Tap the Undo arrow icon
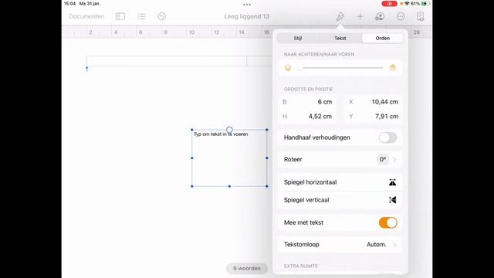Viewport: 494px width, 278px height. click(161, 16)
